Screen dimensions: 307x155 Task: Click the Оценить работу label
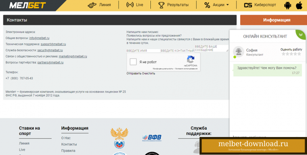291,49
